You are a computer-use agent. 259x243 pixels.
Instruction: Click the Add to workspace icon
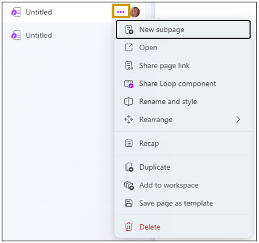point(129,186)
